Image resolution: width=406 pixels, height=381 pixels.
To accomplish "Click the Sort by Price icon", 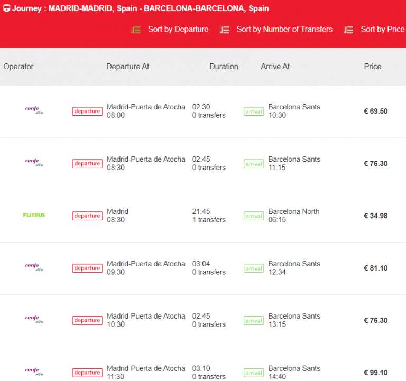I will coord(348,30).
